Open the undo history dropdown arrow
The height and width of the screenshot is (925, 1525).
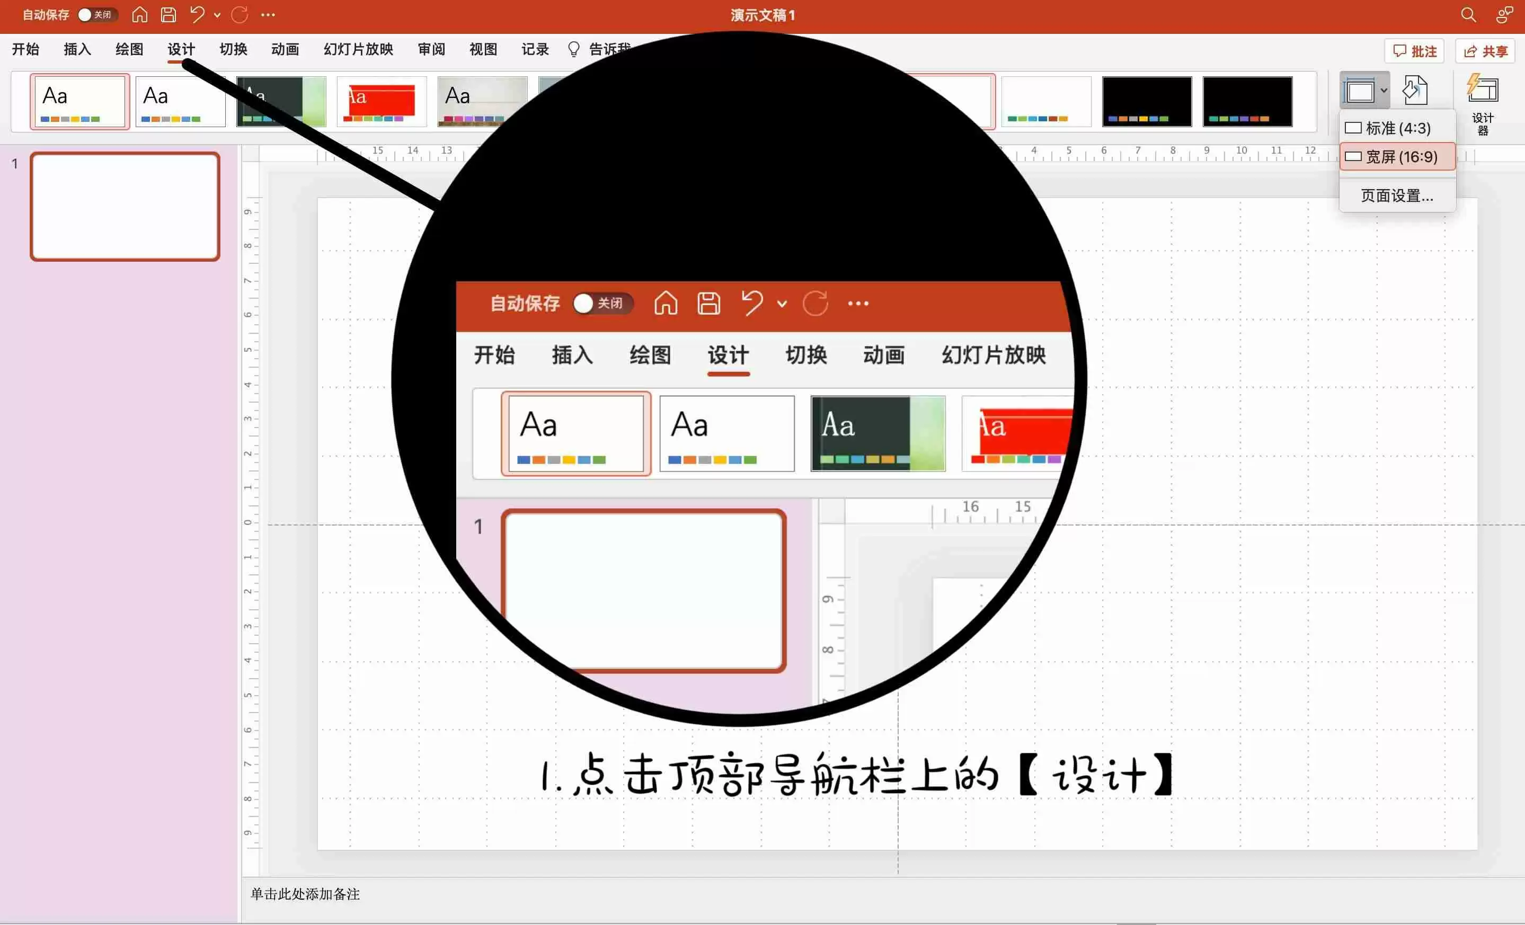217,14
